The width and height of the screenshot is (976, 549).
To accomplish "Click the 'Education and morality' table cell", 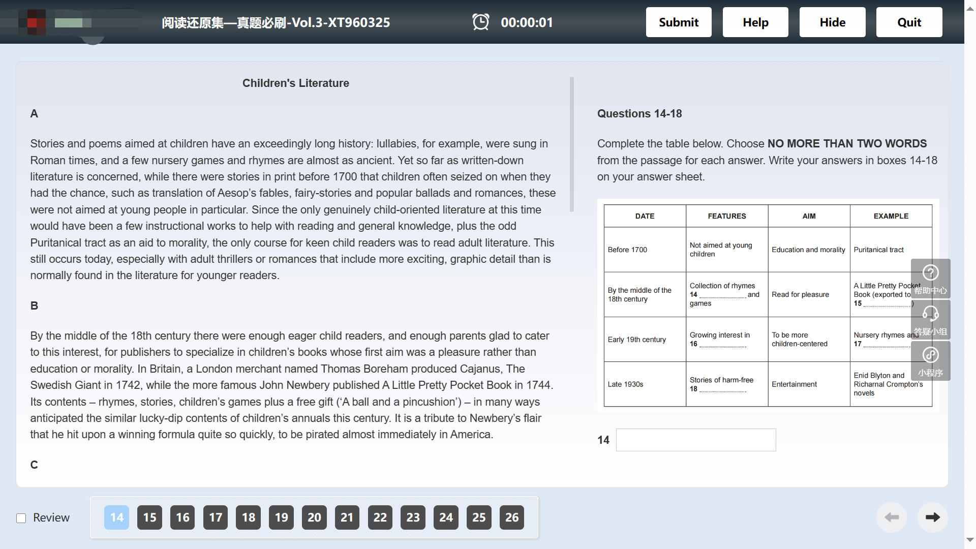I will [x=809, y=250].
